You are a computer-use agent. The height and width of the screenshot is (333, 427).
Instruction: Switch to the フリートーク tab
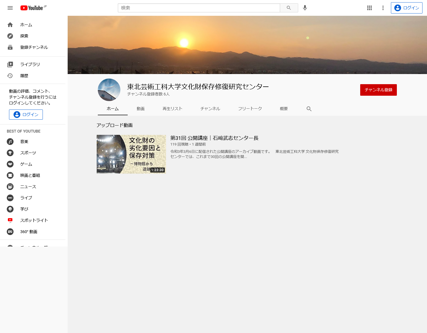250,109
